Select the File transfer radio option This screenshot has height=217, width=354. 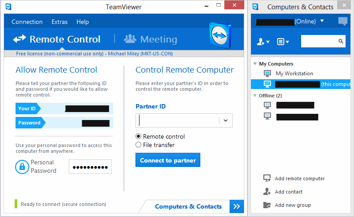click(x=139, y=145)
